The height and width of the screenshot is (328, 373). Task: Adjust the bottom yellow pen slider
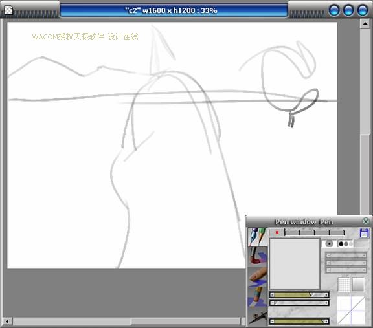299,322
